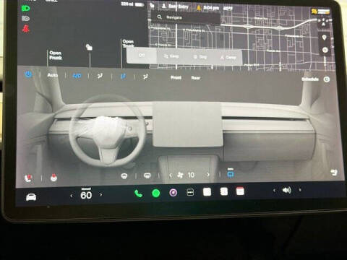Enable Auto climate mode
347x260 pixels.
point(52,75)
